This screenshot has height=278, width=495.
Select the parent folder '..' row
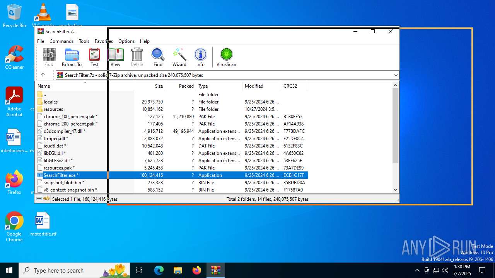point(172,95)
